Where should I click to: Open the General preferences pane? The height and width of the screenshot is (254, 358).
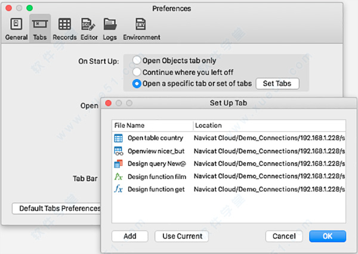coord(16,29)
